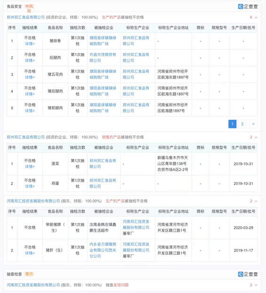Click 生产的产品 red text in first section

[x=111, y=17]
